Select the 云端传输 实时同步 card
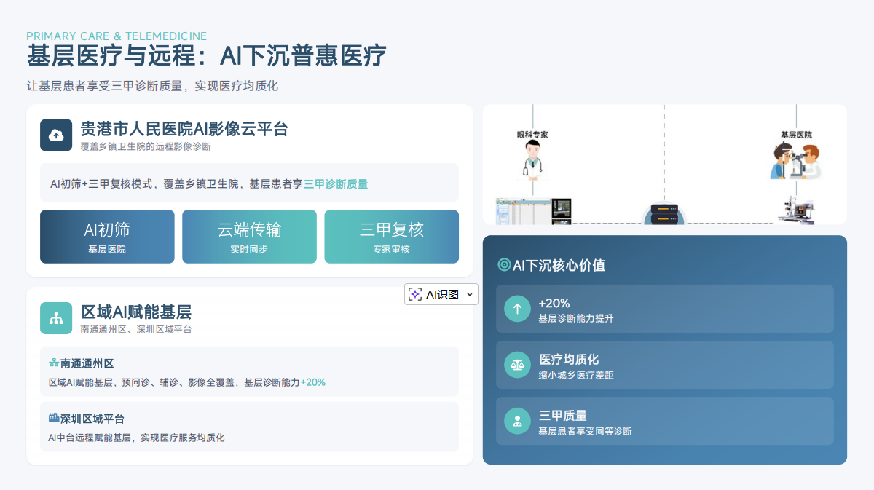 click(249, 237)
